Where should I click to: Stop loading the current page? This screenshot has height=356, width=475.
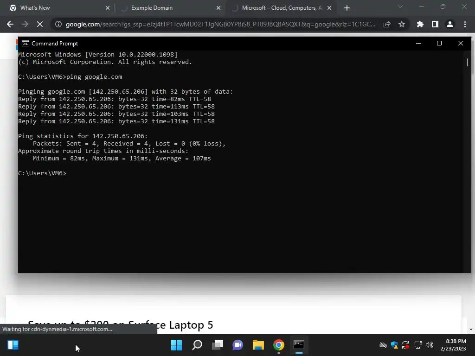(40, 24)
